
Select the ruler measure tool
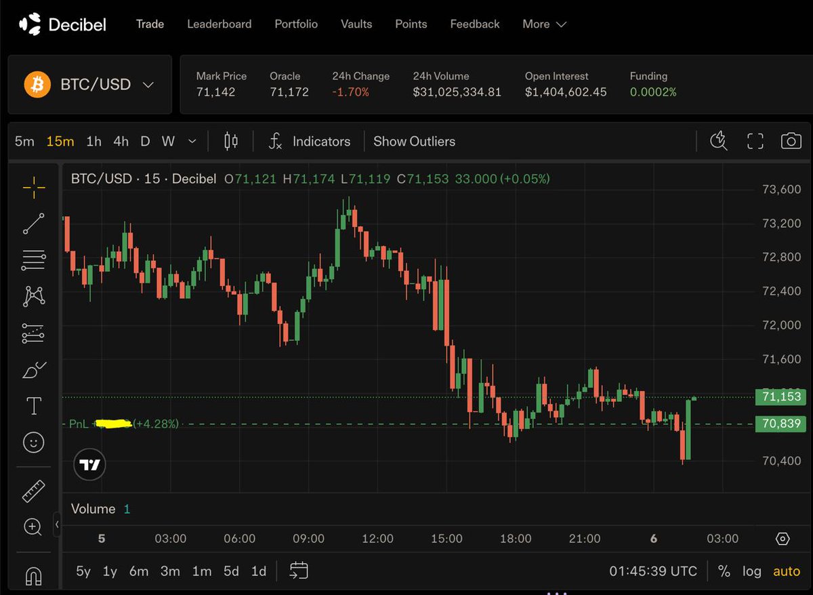[x=33, y=491]
